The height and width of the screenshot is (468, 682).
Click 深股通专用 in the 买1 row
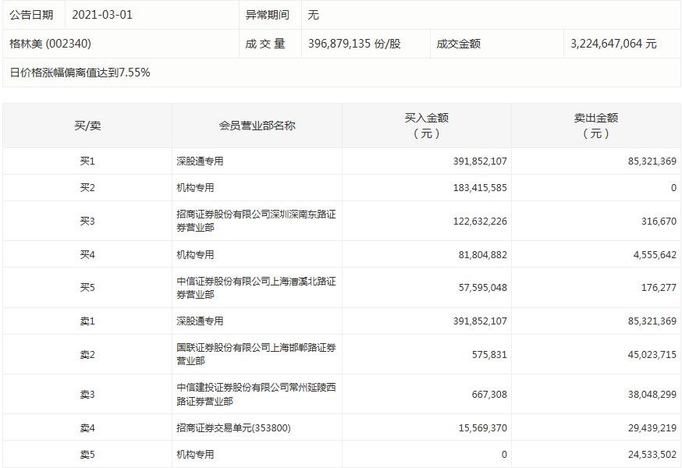click(200, 161)
